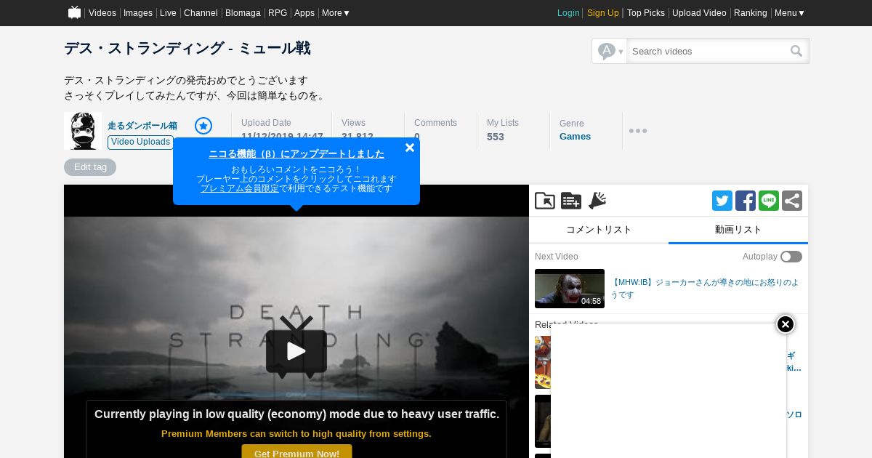872x458 pixels.
Task: Click the Video Uploads button
Action: coord(141,142)
